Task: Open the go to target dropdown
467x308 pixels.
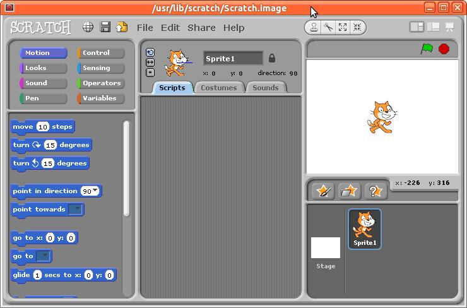Action: point(43,256)
